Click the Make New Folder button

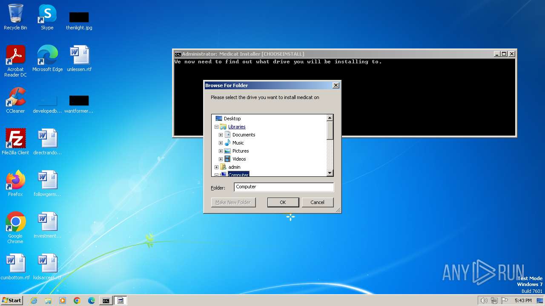233,202
